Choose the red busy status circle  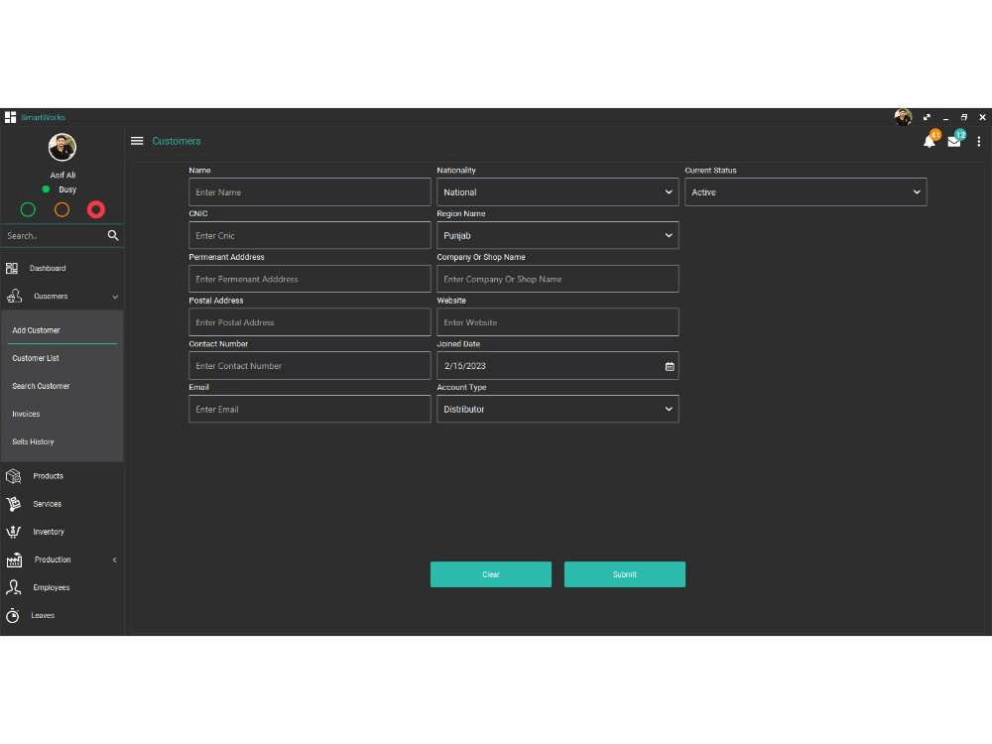point(95,209)
